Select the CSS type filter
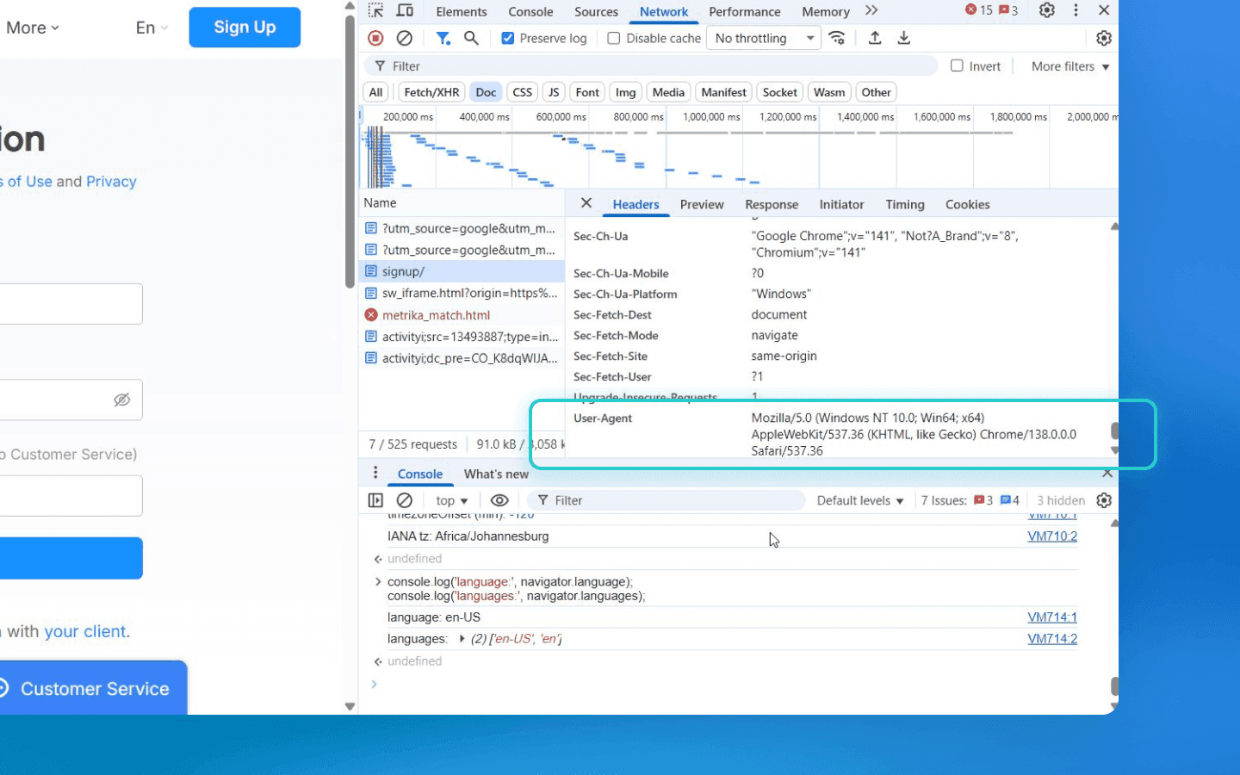Image resolution: width=1240 pixels, height=775 pixels. click(523, 92)
